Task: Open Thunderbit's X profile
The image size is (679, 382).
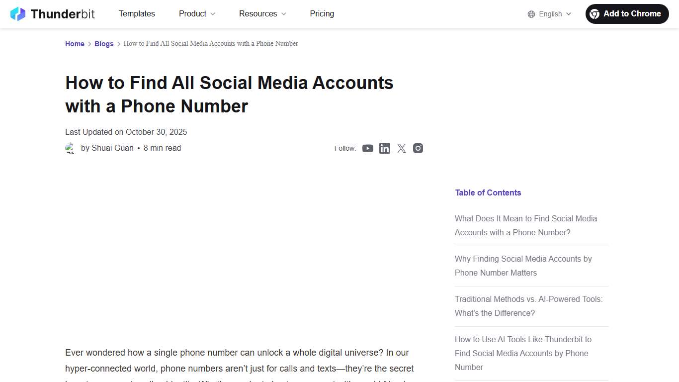Action: tap(401, 148)
